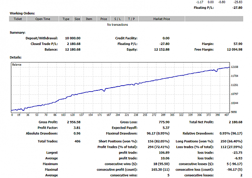Select the Equity value 12 152.88
Screen dimensions: 252x178
pyautogui.click(x=162, y=49)
